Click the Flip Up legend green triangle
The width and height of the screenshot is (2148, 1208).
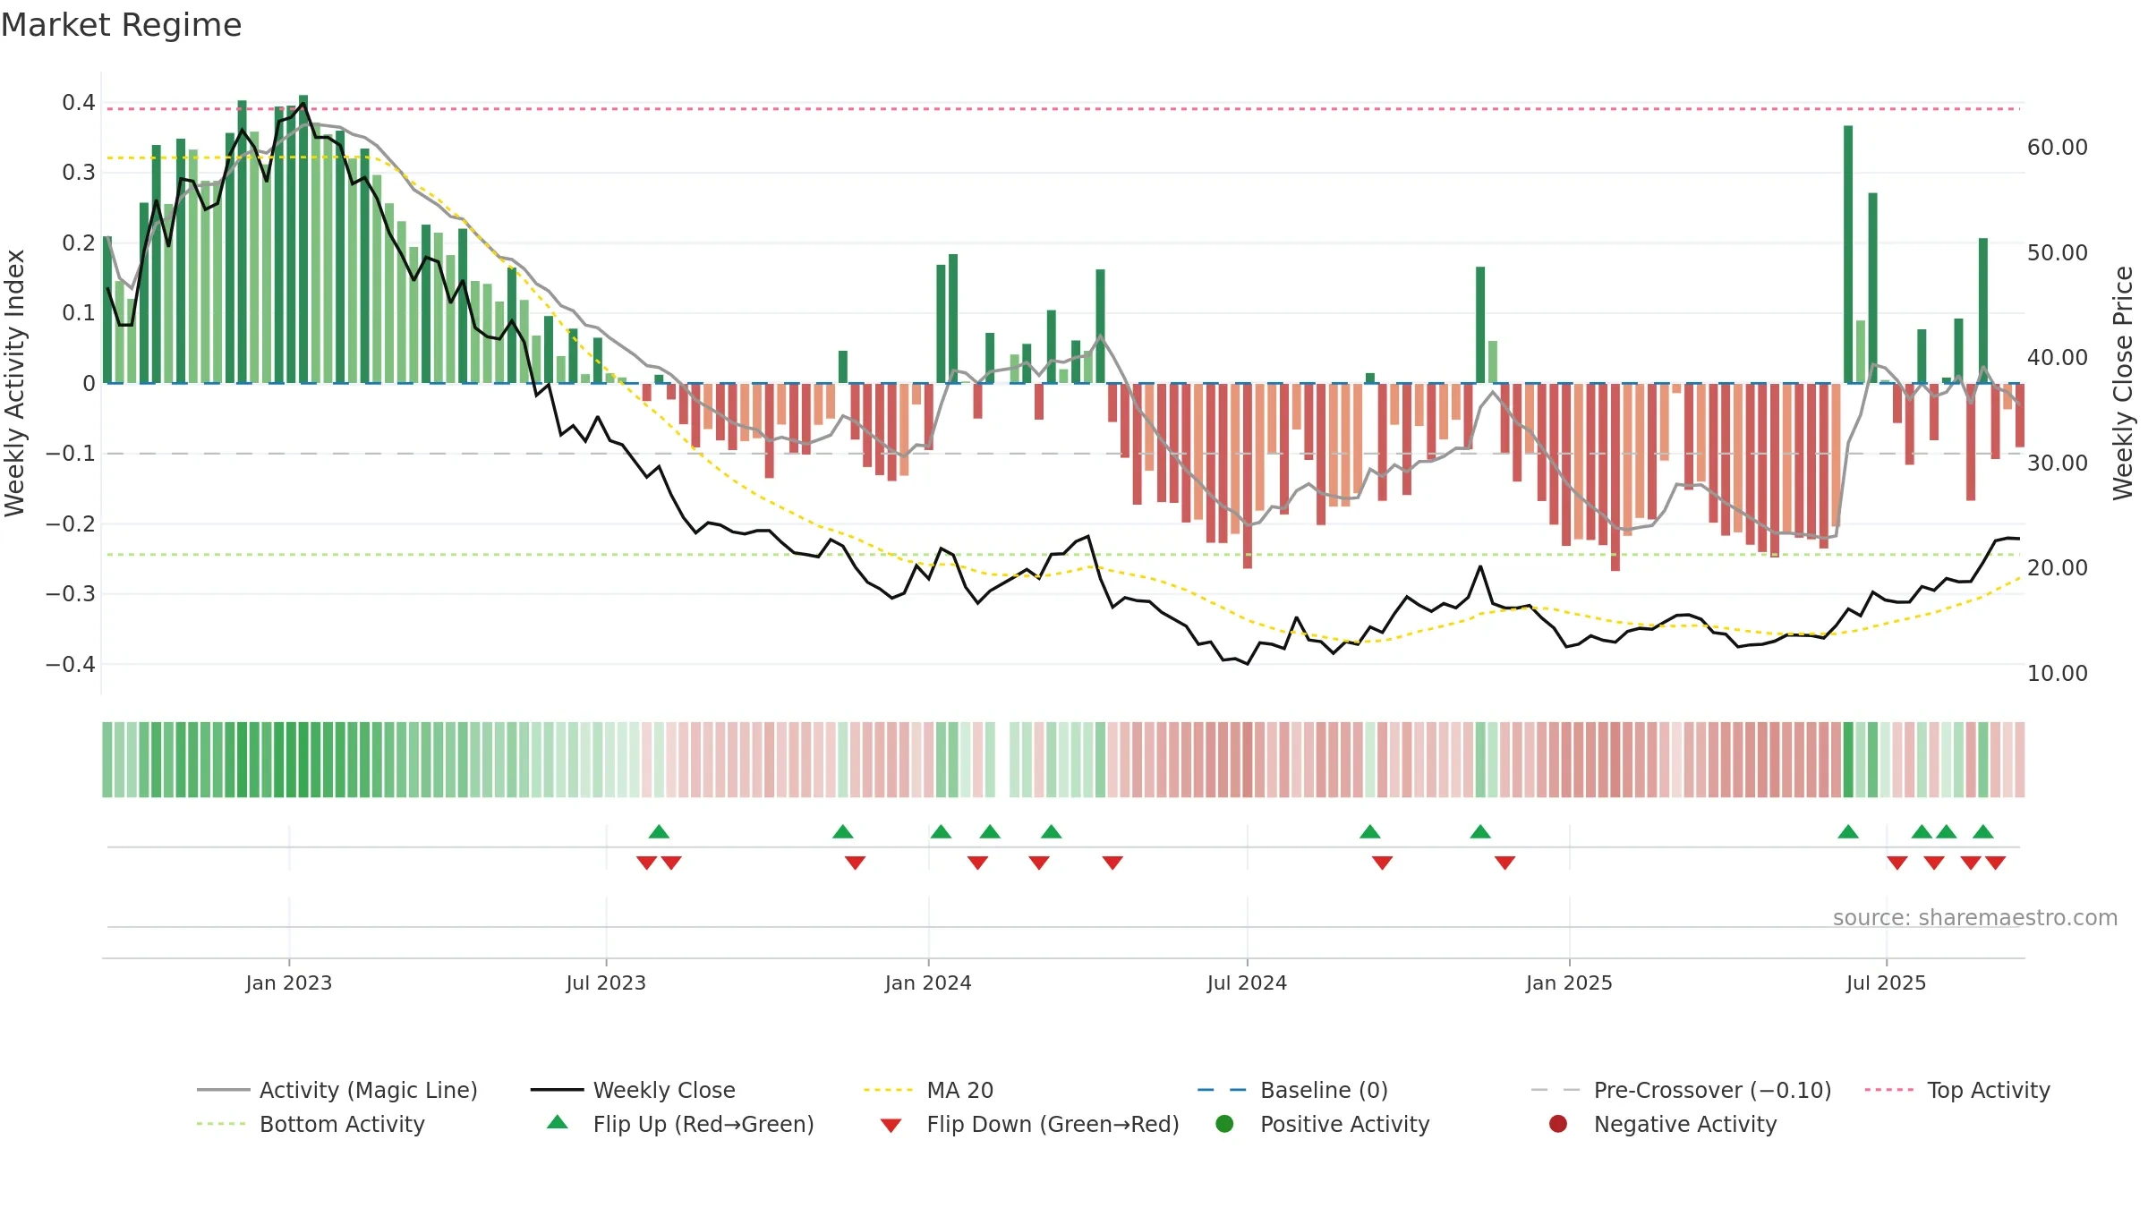pyautogui.click(x=558, y=1122)
